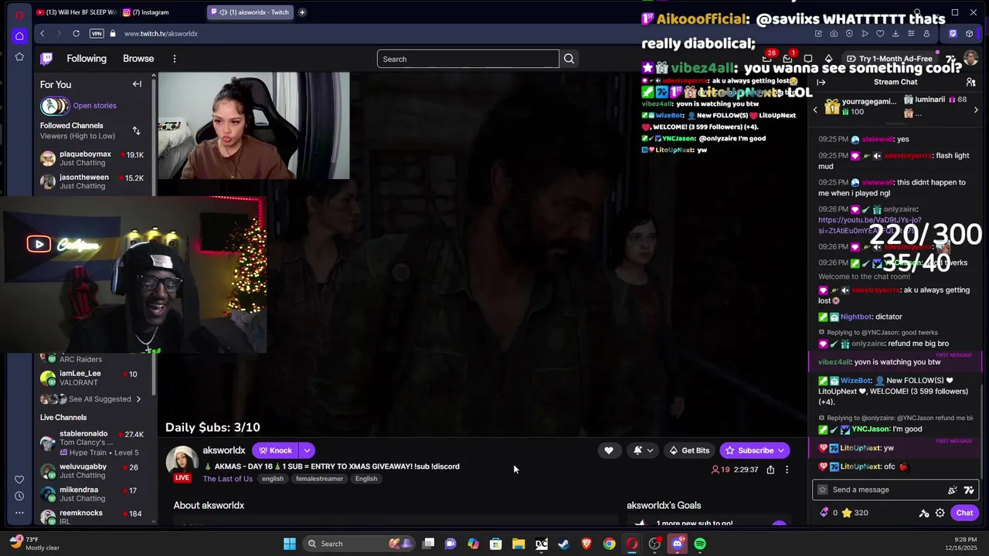This screenshot has width=989, height=556.
Task: Click the chat settings gear icon
Action: click(x=940, y=513)
